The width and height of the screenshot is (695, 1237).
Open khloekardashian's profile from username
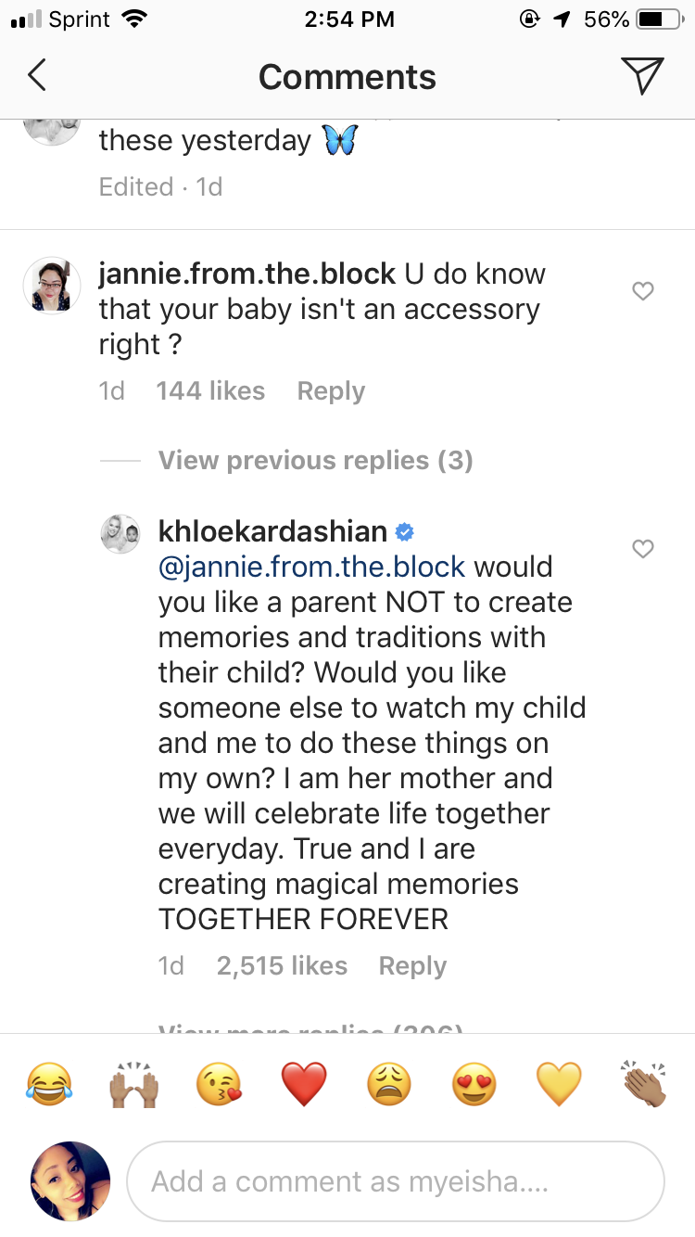272,531
